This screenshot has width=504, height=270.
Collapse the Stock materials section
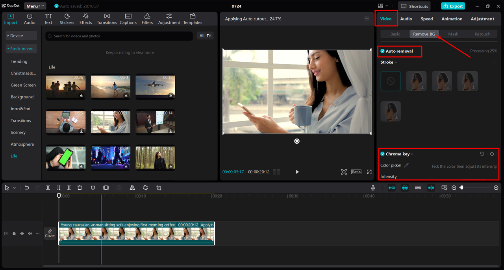21,49
